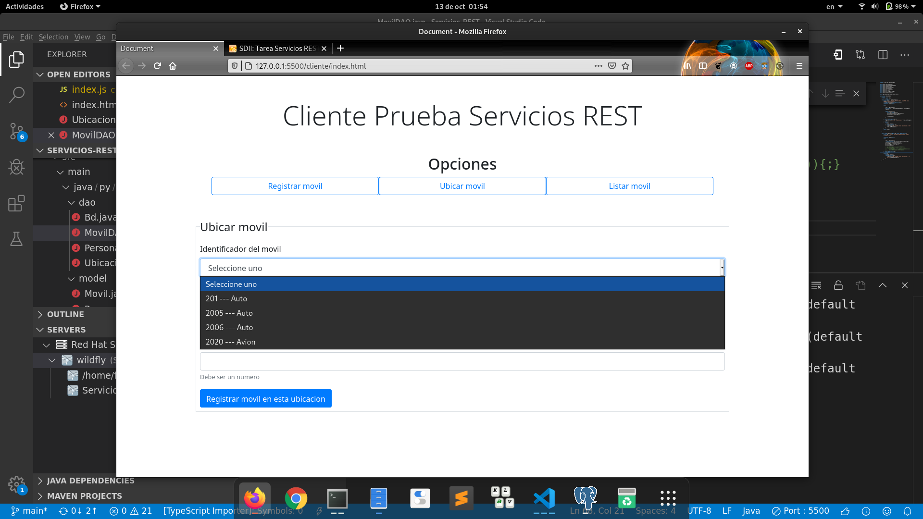Collapse the SERVERS section

(x=66, y=330)
